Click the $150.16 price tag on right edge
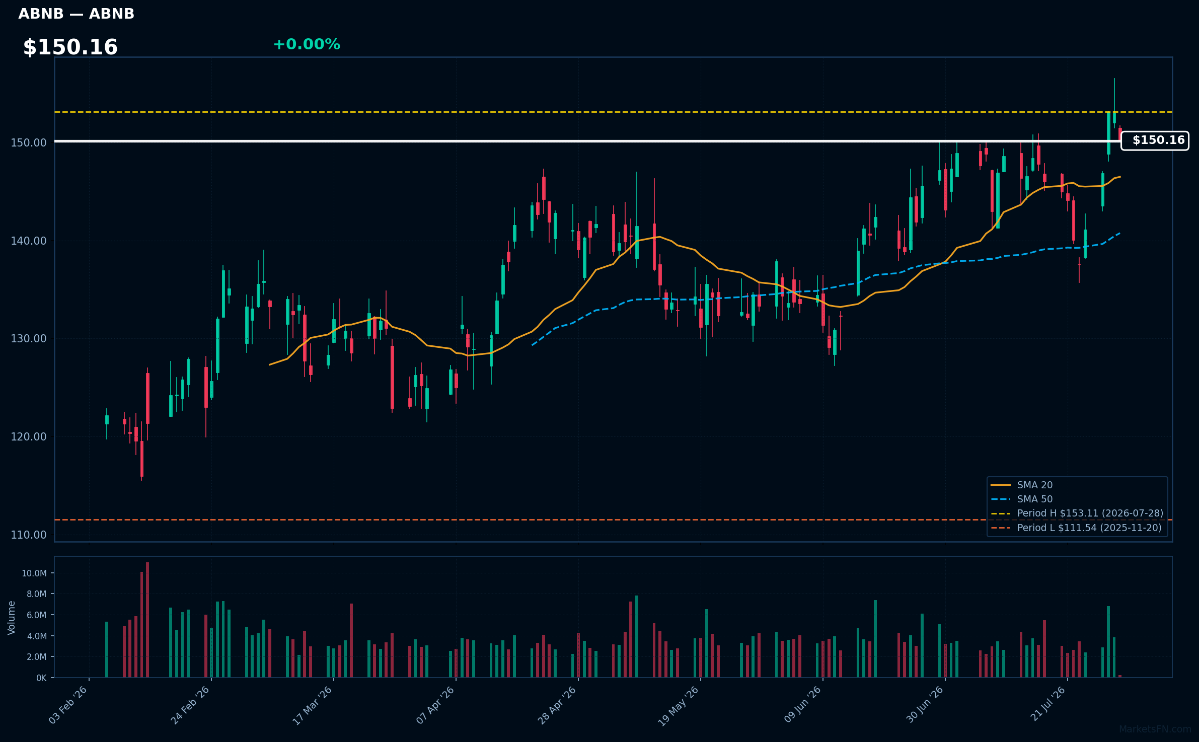The width and height of the screenshot is (1199, 742). 1155,140
